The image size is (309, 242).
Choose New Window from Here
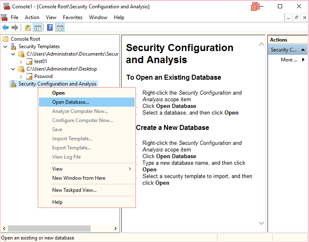coord(87,178)
